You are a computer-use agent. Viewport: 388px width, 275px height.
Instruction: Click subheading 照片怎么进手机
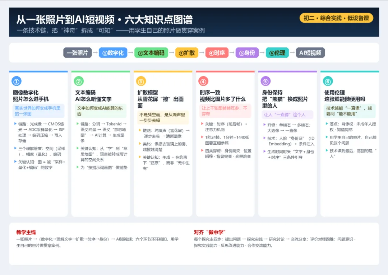pos(31,99)
